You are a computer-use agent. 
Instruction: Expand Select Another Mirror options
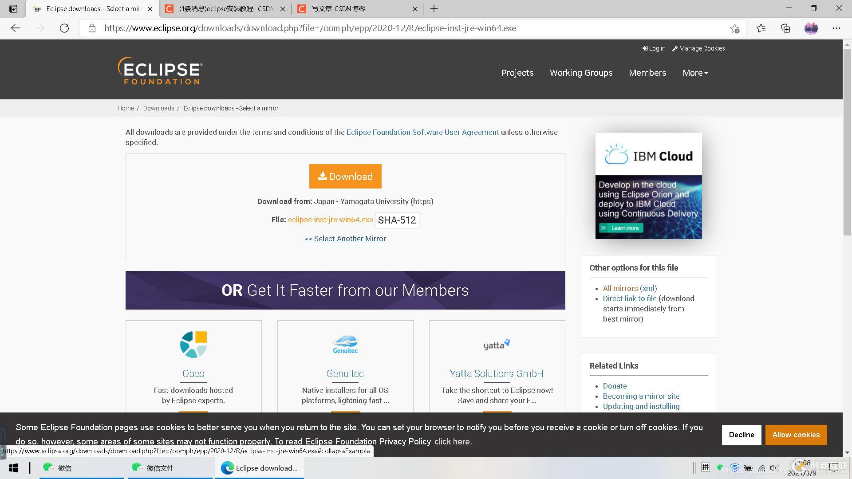coord(345,239)
